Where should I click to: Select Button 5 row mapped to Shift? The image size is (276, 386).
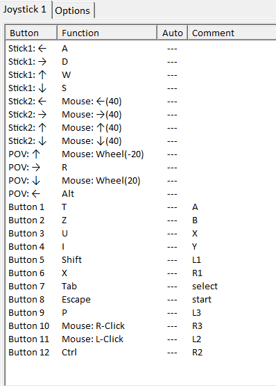pyautogui.click(x=141, y=259)
